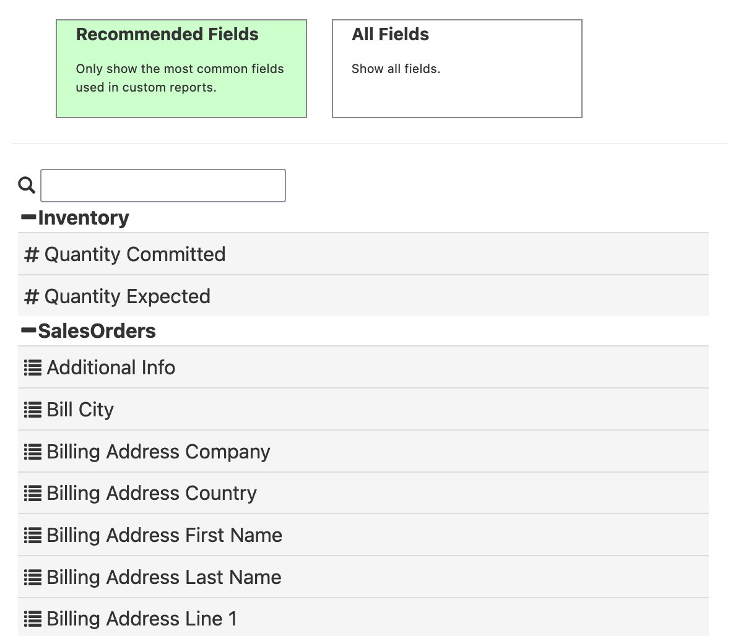Enable showing all fields

(456, 68)
